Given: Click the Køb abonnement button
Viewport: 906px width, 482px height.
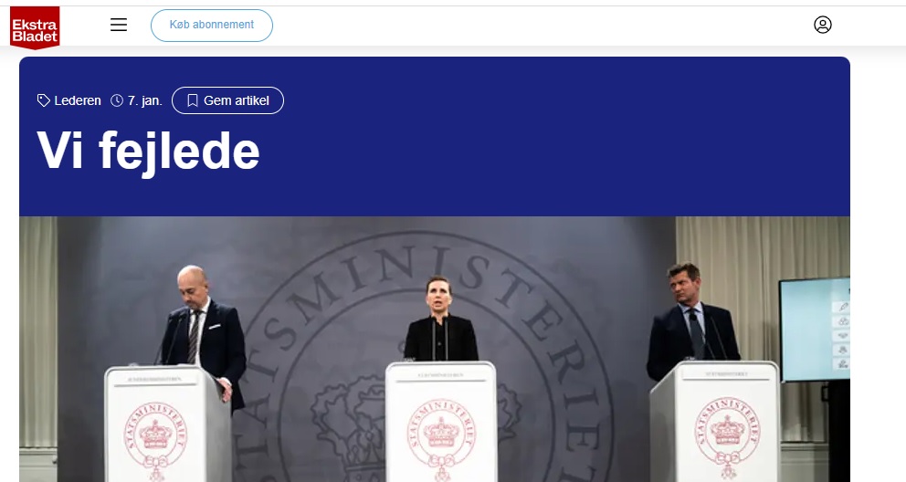Looking at the screenshot, I should [212, 25].
